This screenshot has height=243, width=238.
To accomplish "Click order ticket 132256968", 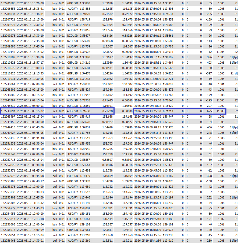I will (8, 241).
